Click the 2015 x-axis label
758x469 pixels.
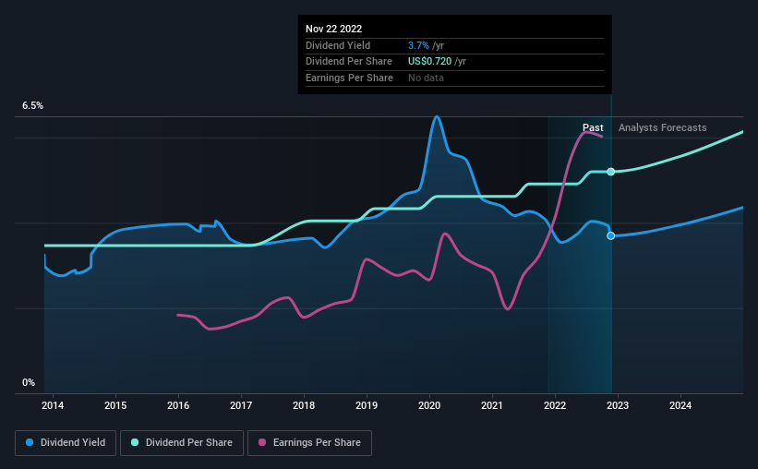point(115,405)
